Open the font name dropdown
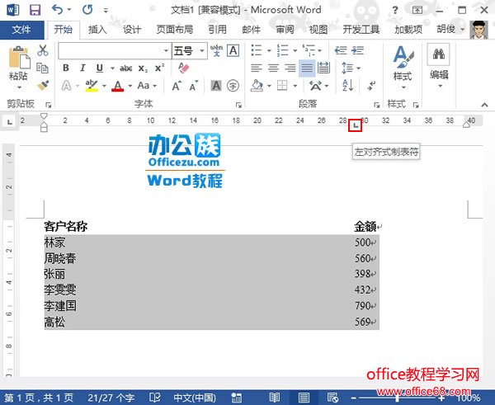This screenshot has width=495, height=405. click(166, 51)
